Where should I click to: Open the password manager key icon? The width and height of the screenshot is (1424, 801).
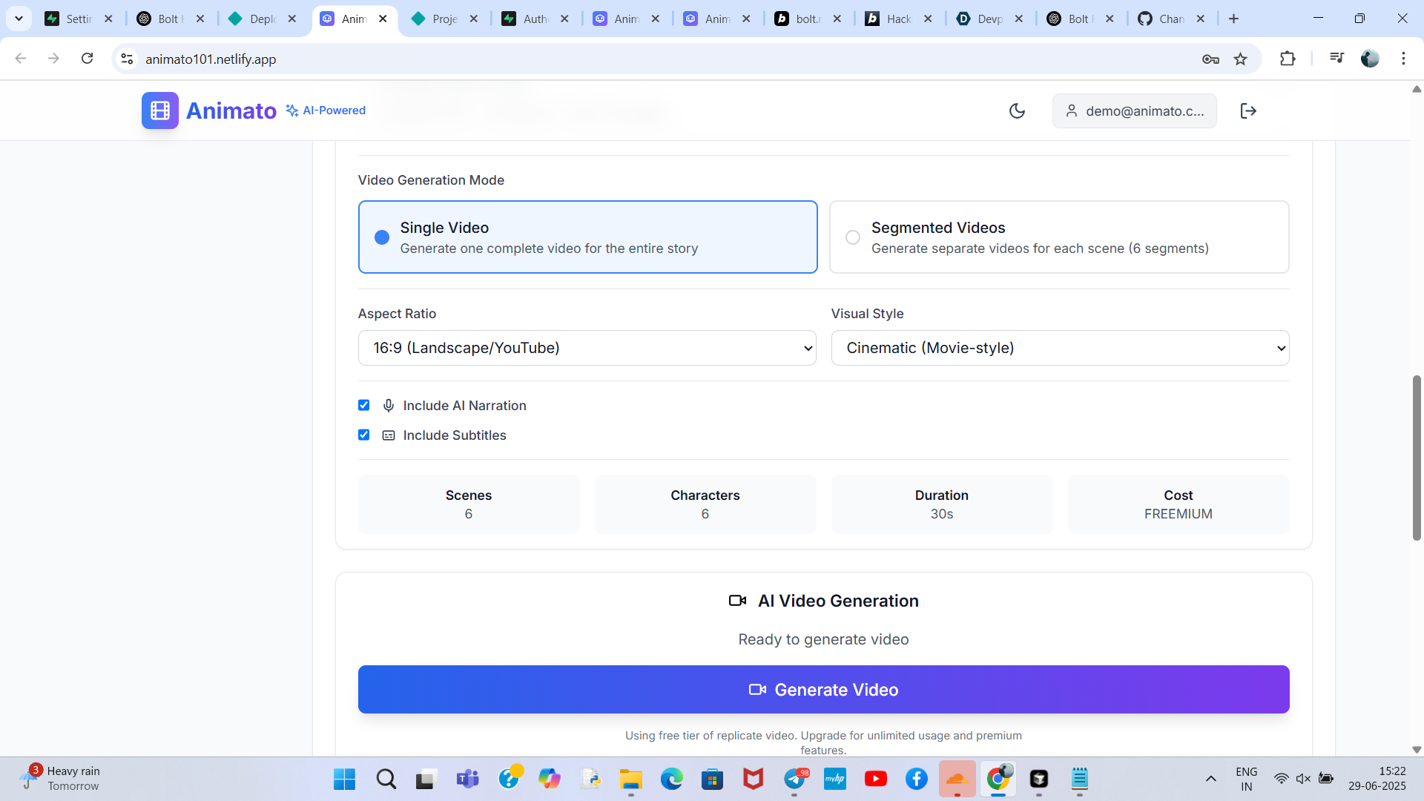coord(1210,59)
